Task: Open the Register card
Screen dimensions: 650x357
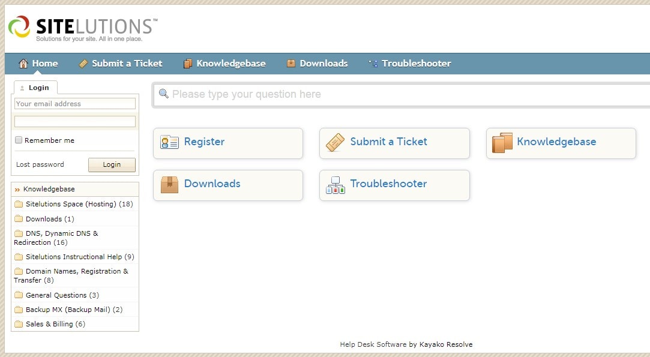Action: pos(228,143)
